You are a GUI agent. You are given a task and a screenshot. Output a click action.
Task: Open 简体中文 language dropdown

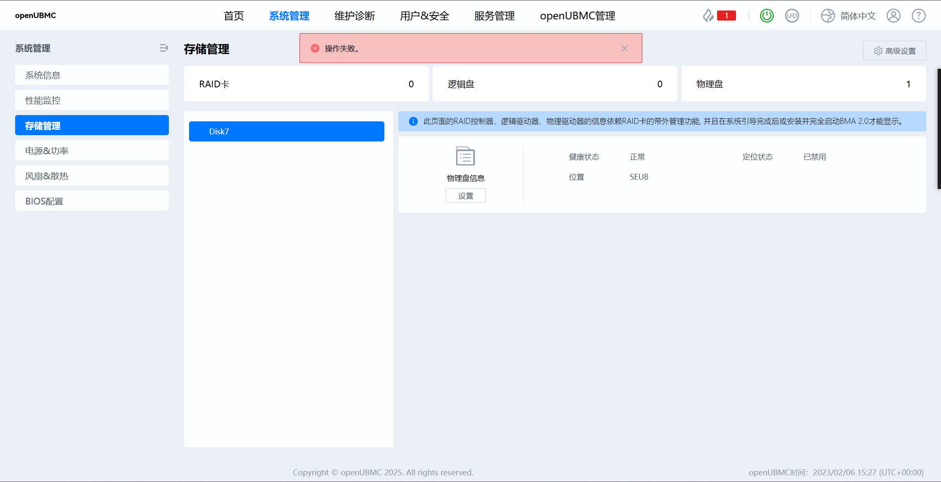pos(858,16)
